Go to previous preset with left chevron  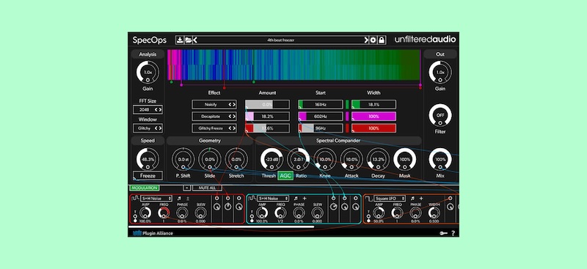[195, 40]
